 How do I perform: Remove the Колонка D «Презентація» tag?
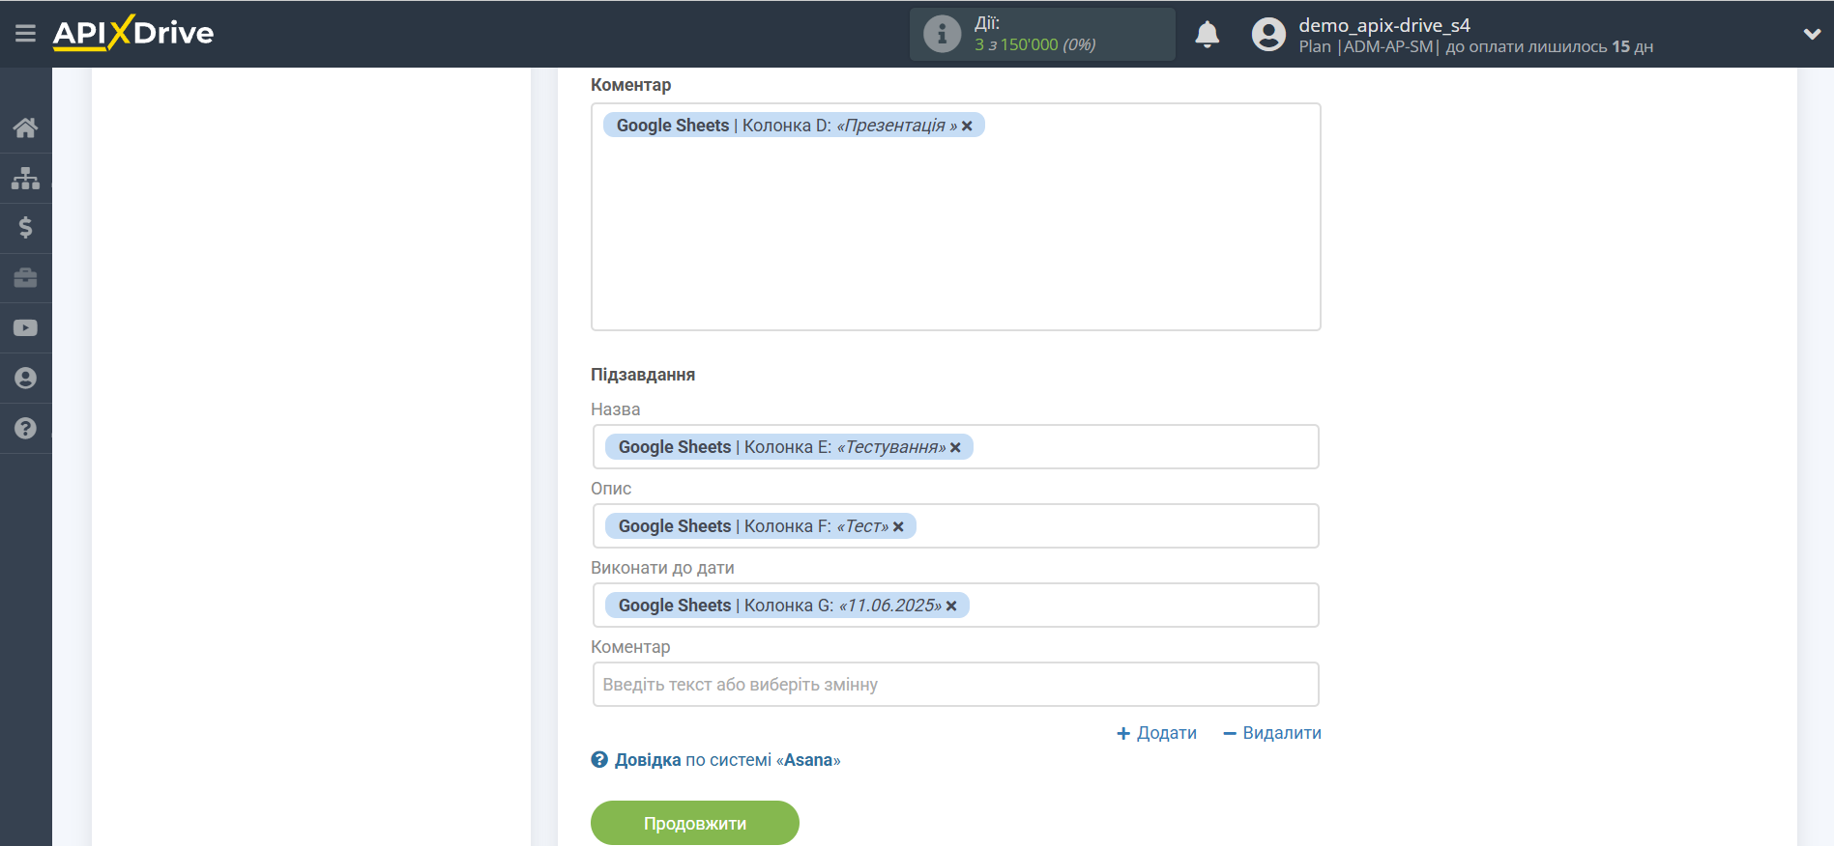pos(967,126)
